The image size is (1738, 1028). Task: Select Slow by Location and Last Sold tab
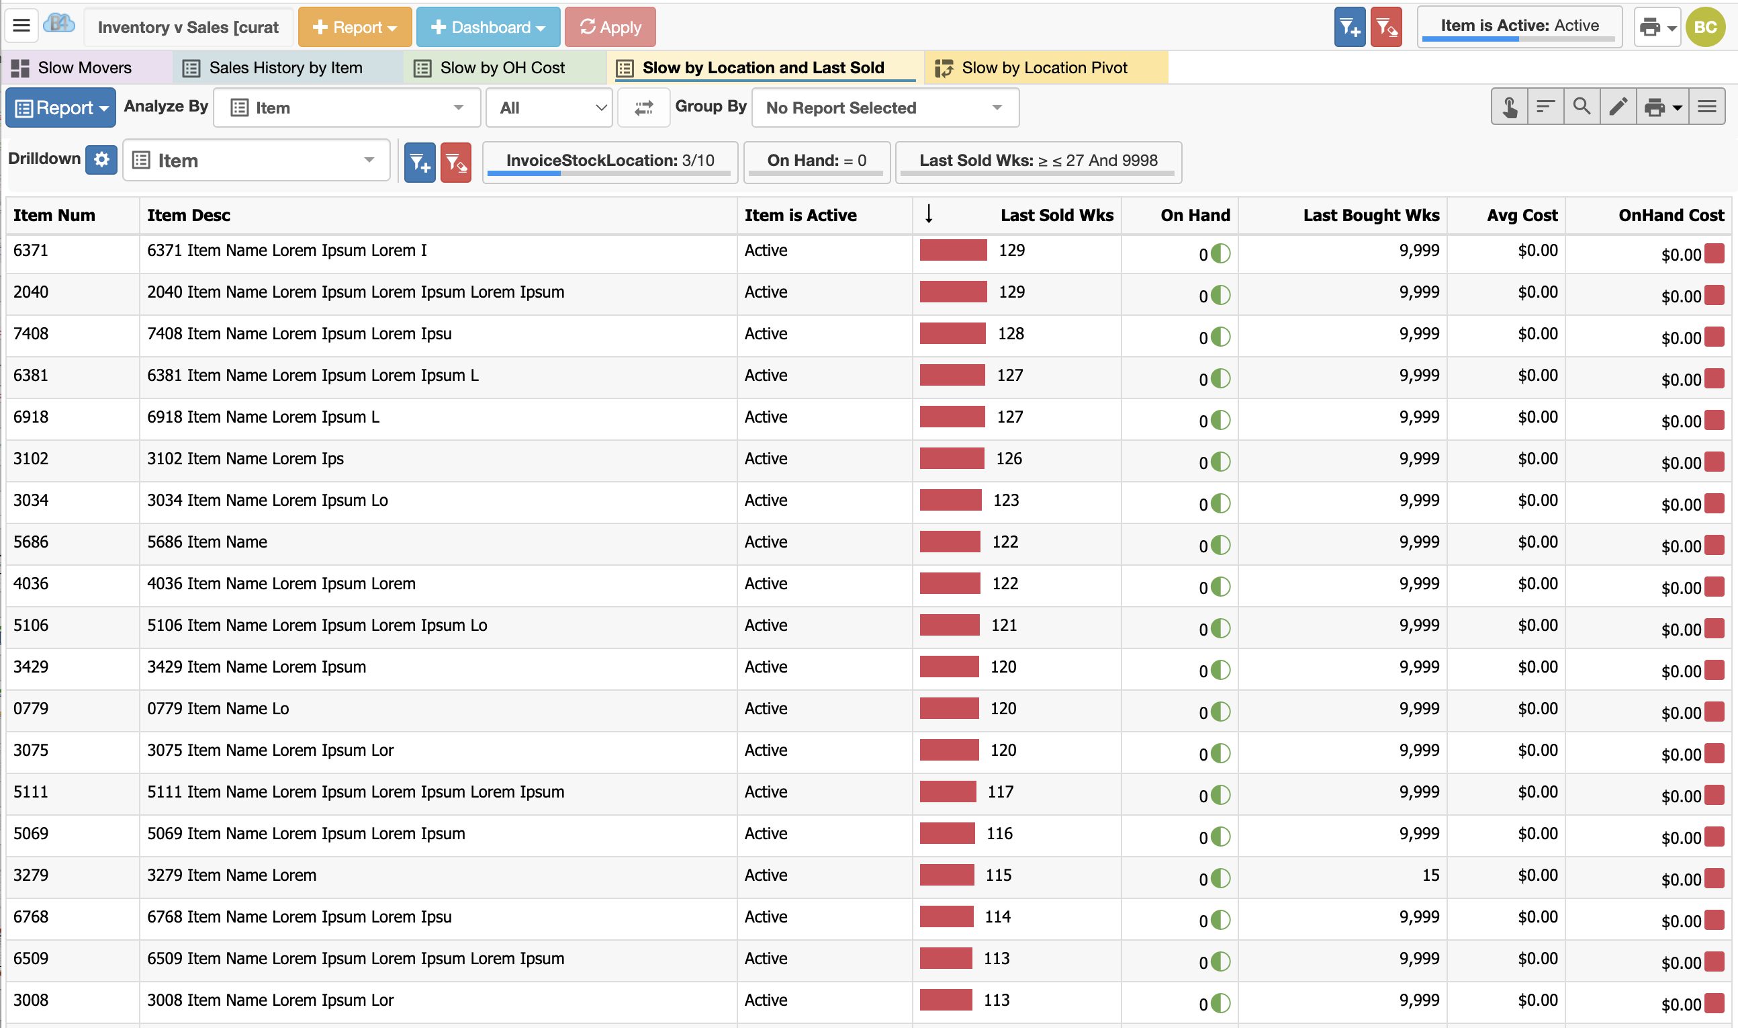tap(765, 68)
